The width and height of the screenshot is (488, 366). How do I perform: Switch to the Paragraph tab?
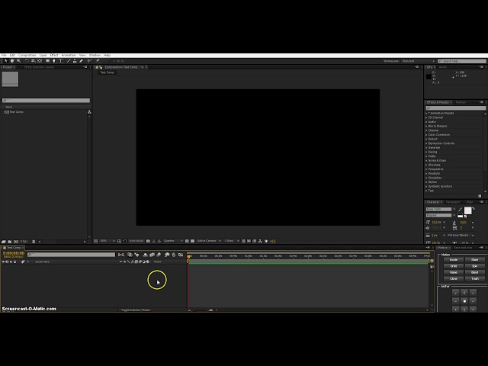coord(452,202)
